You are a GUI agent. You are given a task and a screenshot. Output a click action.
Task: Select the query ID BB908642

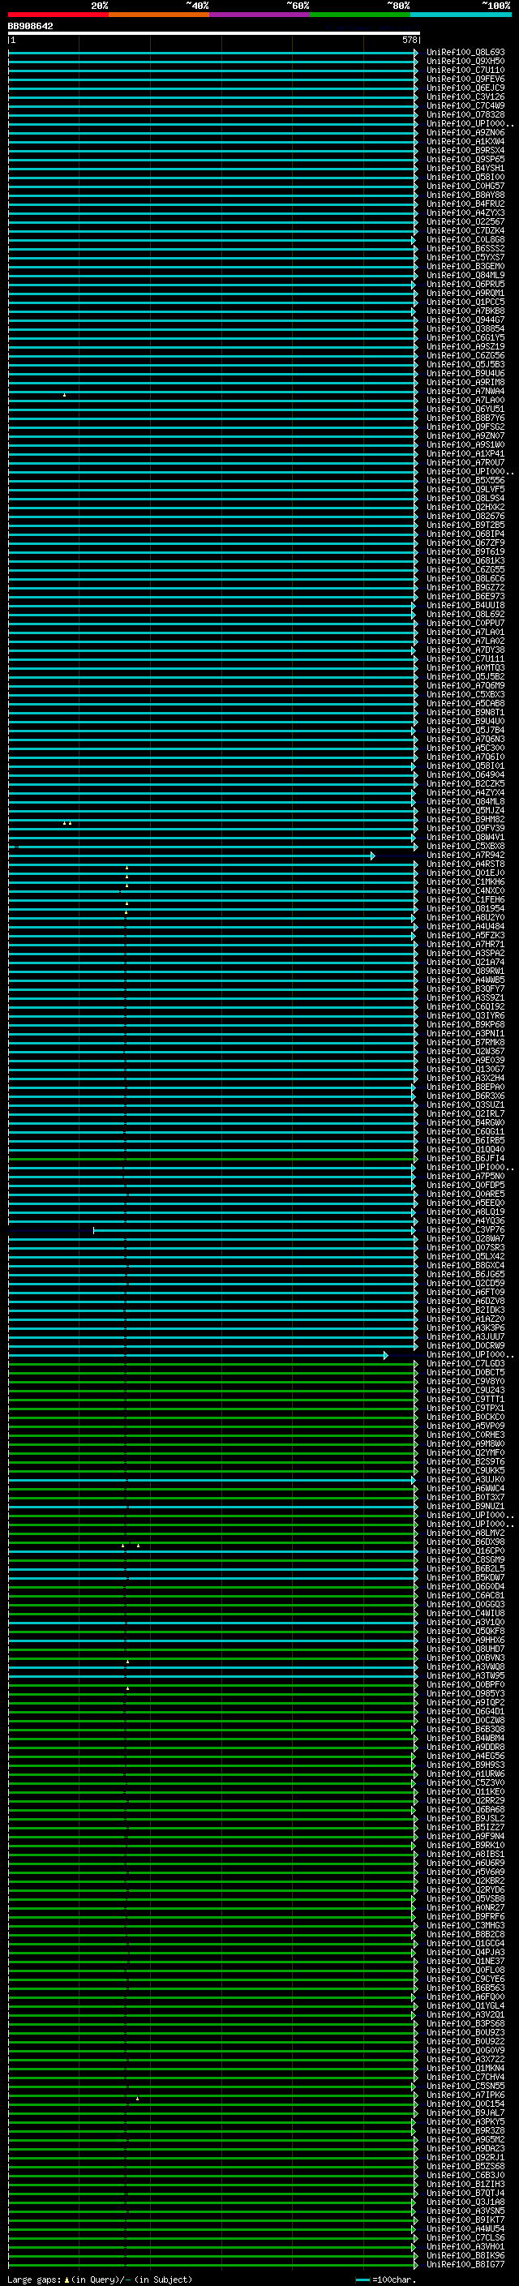click(30, 27)
